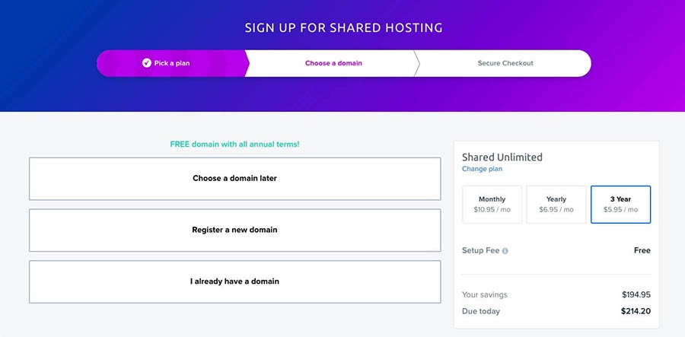Click the Shared Unlimited plan title
Viewport: 685px width, 337px height.
(502, 157)
